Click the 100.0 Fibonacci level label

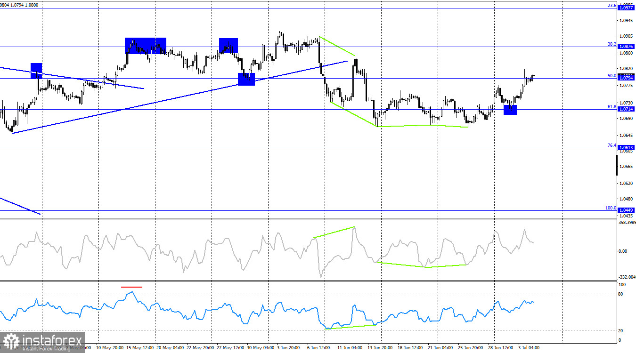click(x=611, y=208)
